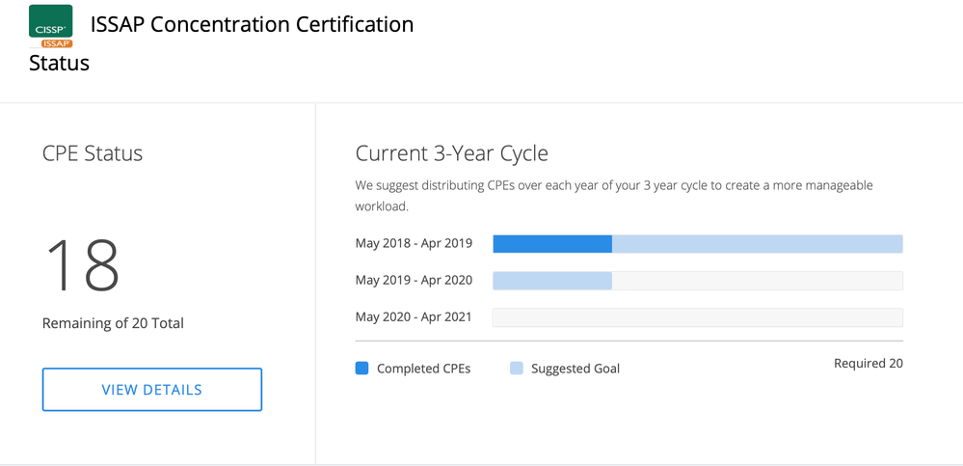963x466 pixels.
Task: Click the dark blue completed portion of 2018-2019 bar
Action: pyautogui.click(x=552, y=244)
